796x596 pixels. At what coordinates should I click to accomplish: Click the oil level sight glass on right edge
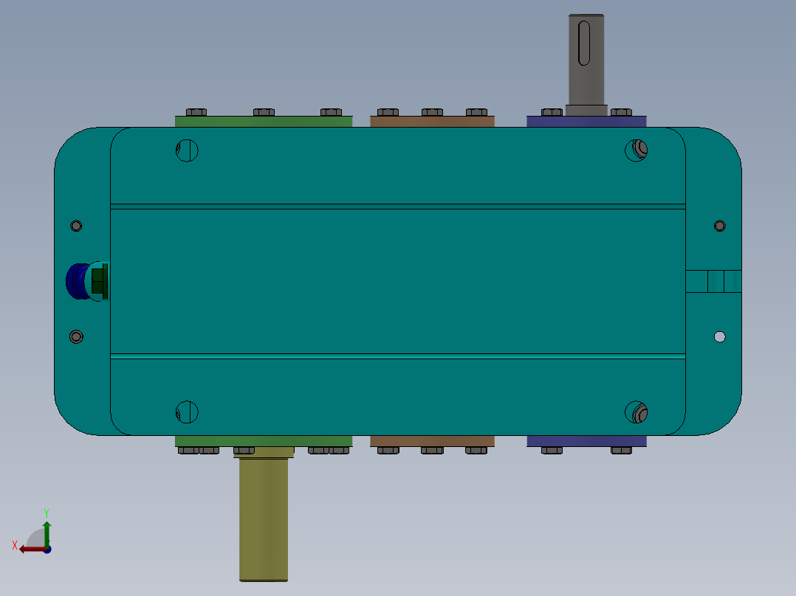tap(714, 281)
